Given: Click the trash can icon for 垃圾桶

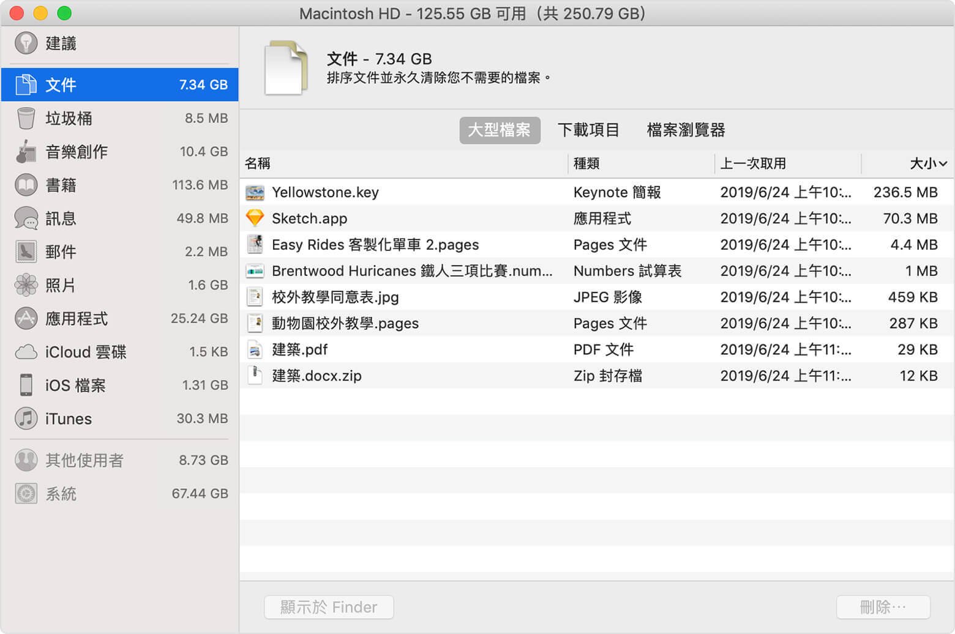Looking at the screenshot, I should (26, 118).
